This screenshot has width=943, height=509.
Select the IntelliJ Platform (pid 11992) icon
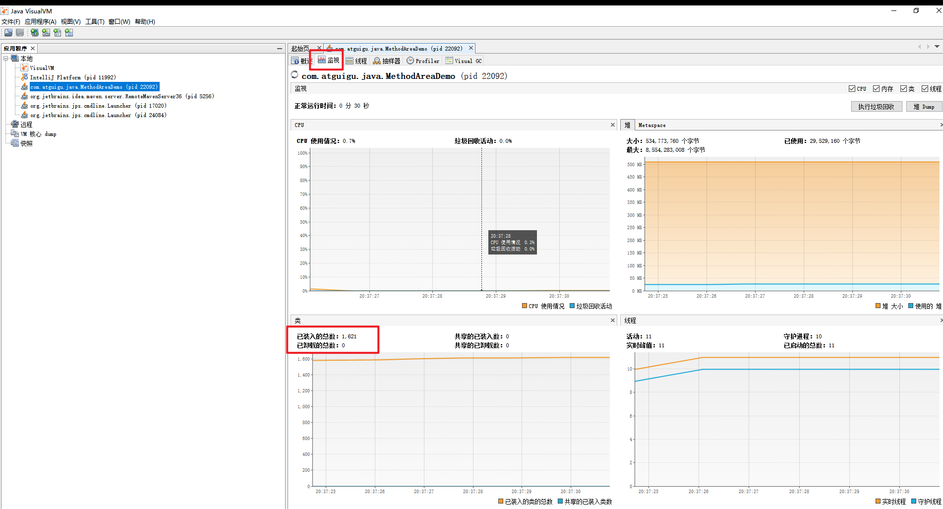[24, 77]
